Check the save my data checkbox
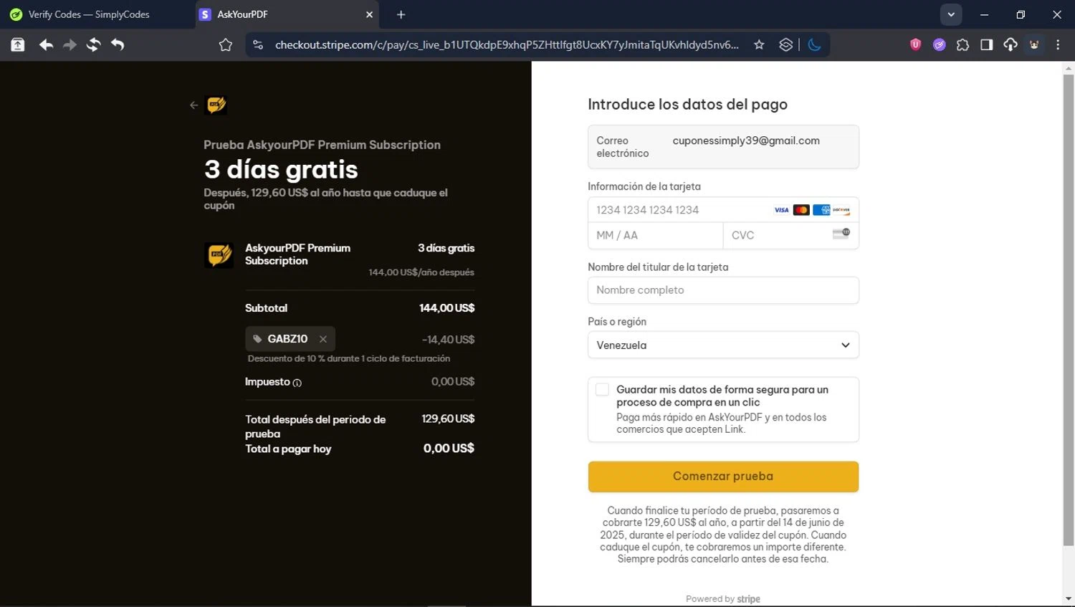 (x=602, y=389)
